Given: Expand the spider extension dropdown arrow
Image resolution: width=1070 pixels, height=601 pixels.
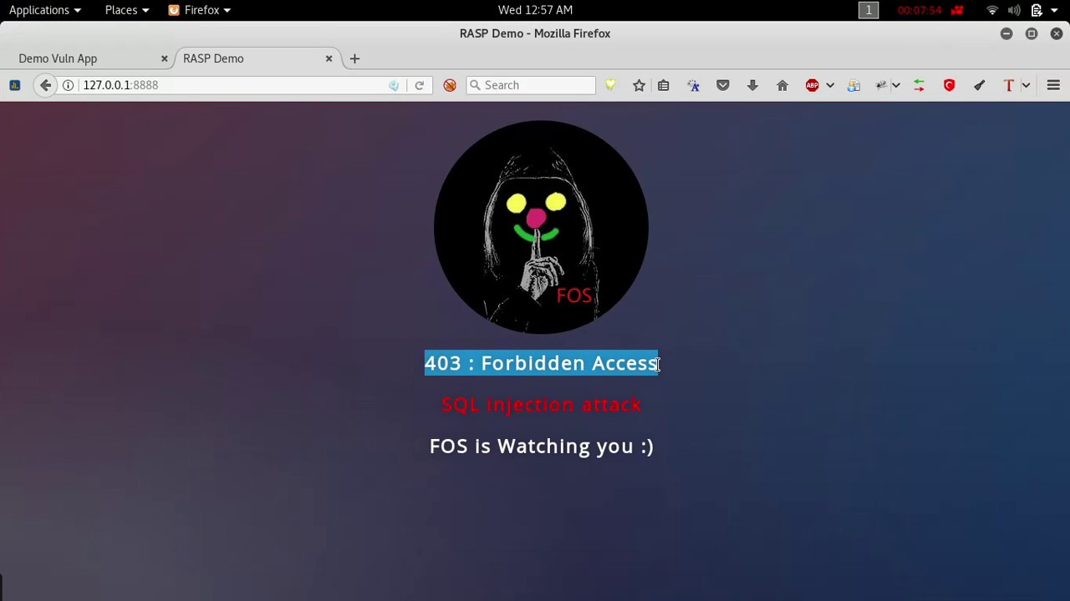Looking at the screenshot, I should tap(896, 85).
